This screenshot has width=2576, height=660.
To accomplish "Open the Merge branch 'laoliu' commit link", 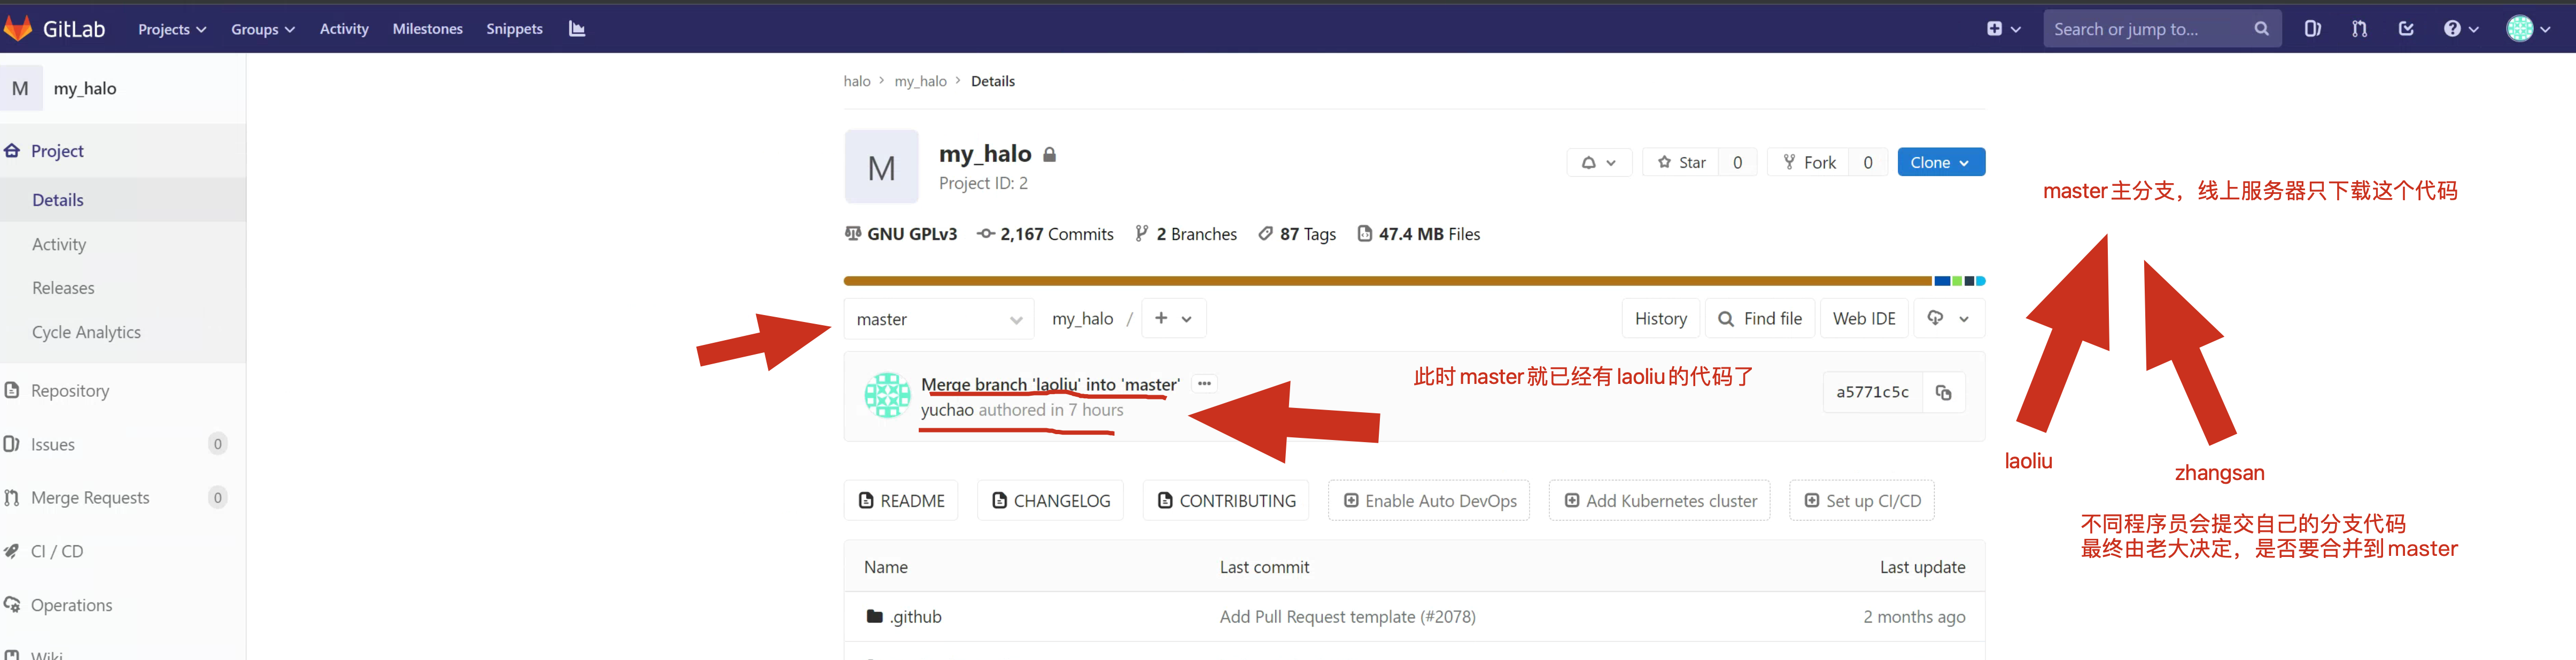I will click(x=1050, y=384).
